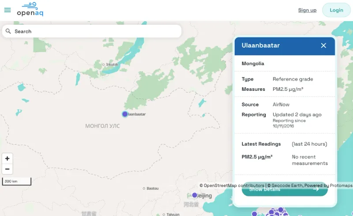Focus the map Search field

click(x=92, y=31)
